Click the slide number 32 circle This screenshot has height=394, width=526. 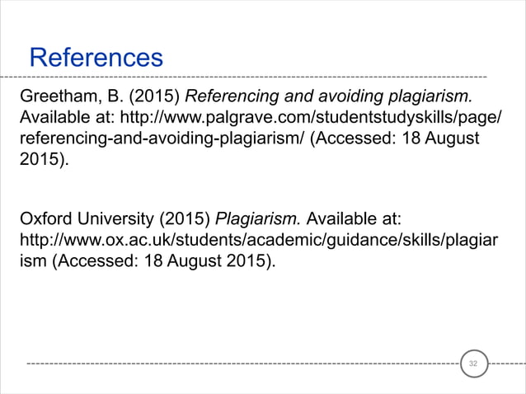click(x=474, y=364)
